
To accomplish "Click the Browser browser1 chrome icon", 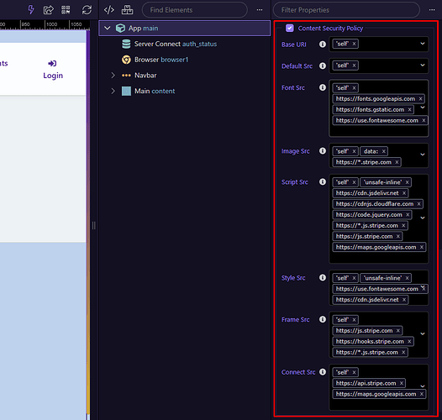I will coord(126,60).
